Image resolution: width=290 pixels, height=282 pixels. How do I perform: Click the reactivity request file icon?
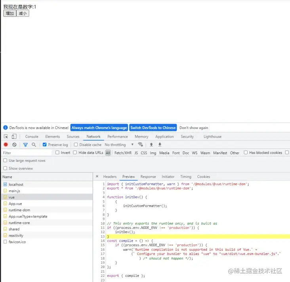[x=5, y=236]
